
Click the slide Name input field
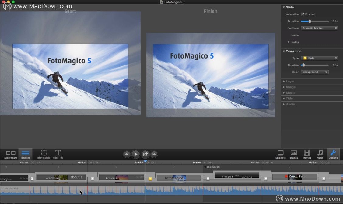319,35
